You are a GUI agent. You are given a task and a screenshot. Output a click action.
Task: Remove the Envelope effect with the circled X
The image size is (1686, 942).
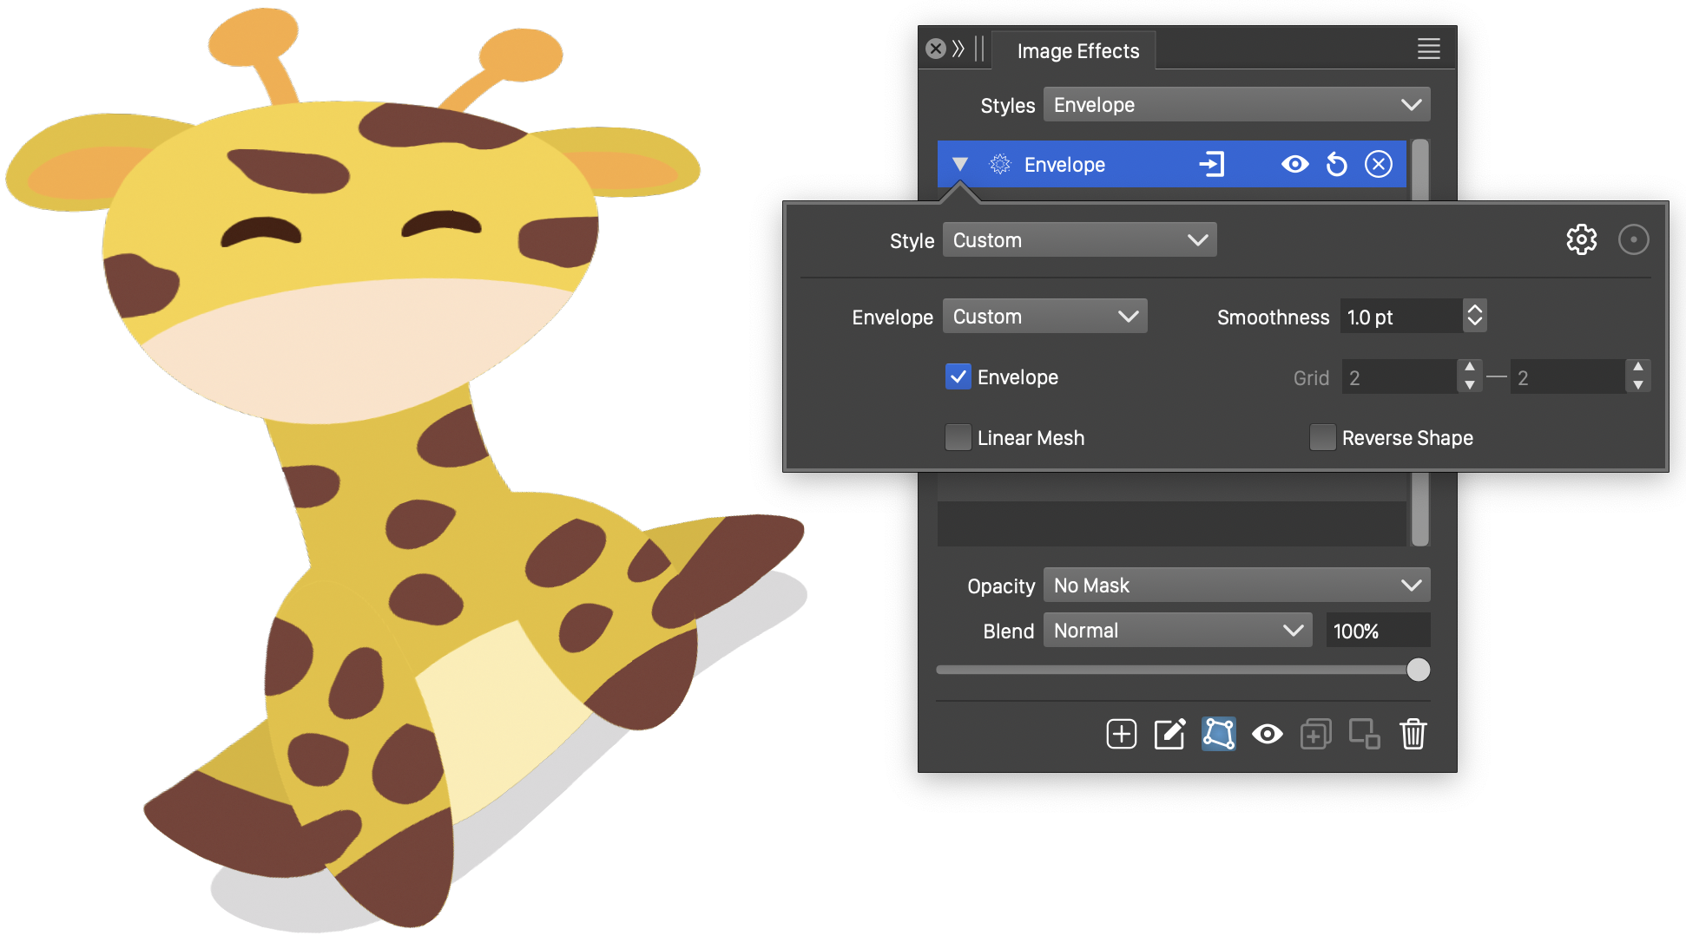(x=1378, y=165)
